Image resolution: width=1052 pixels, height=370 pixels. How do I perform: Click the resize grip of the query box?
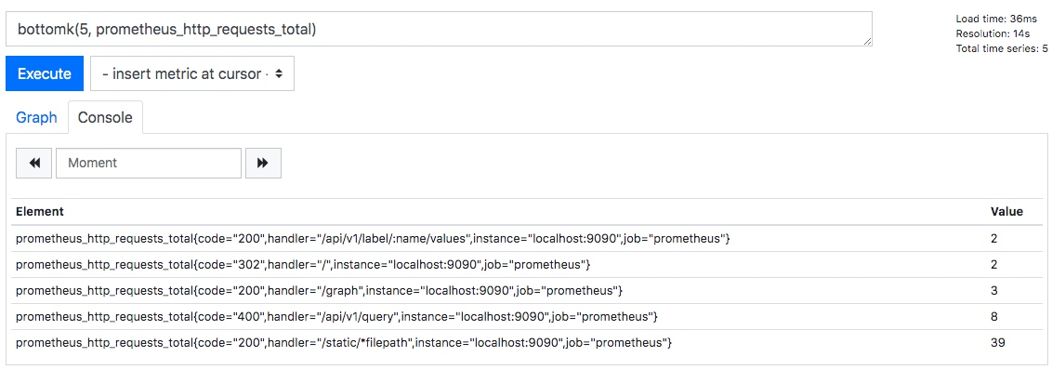click(x=867, y=41)
